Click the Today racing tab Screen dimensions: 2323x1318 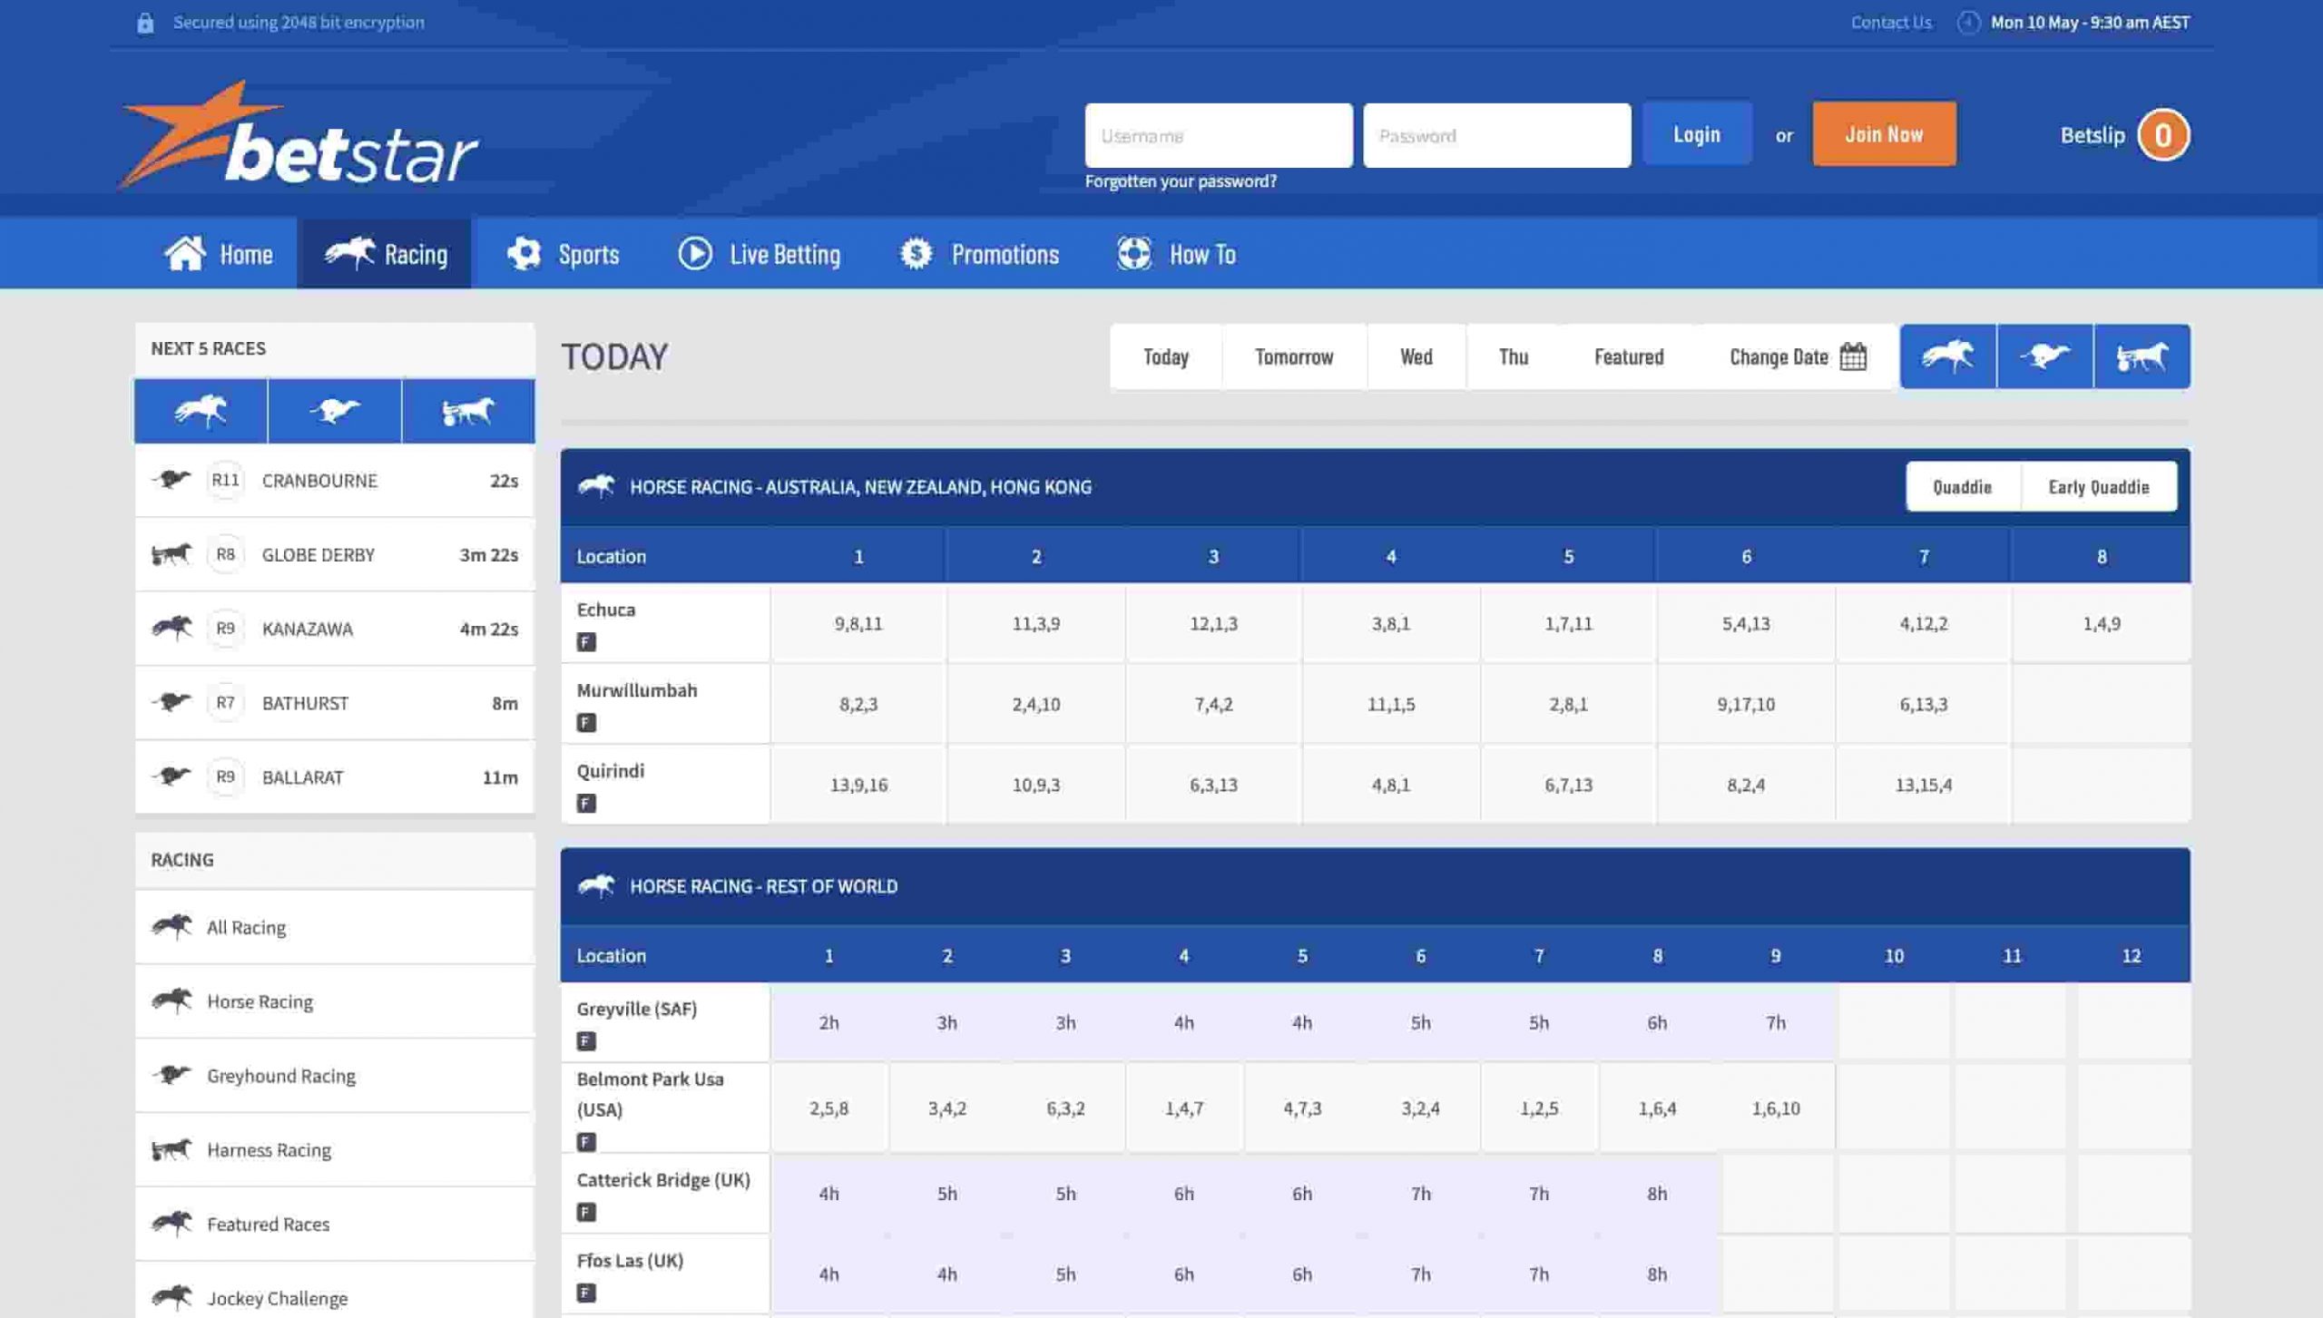coord(1165,355)
